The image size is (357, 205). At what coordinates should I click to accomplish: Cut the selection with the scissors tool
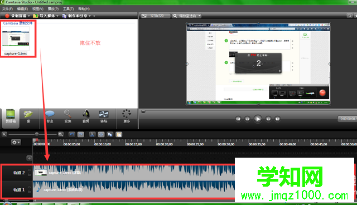click(92, 135)
